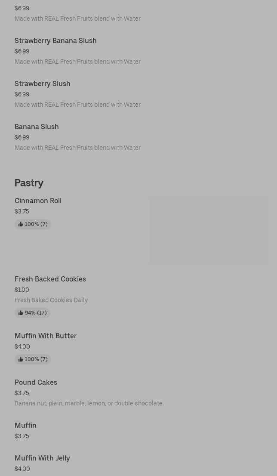Click the $6.99 price under Banana Slush

point(22,137)
